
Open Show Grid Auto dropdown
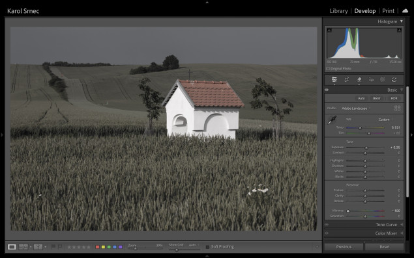pos(194,245)
